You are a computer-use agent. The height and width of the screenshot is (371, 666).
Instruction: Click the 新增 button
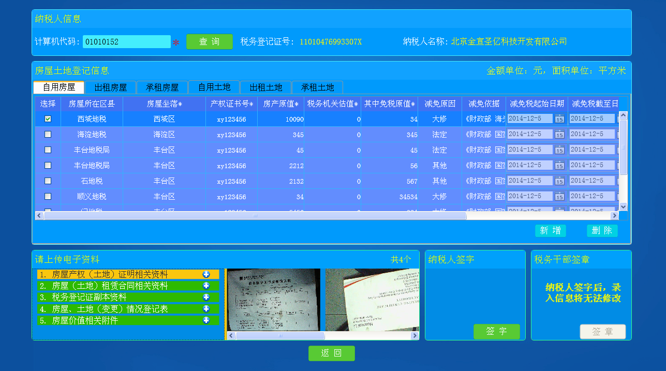point(550,231)
